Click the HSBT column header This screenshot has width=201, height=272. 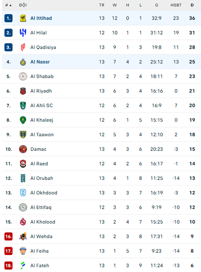[x=176, y=5]
